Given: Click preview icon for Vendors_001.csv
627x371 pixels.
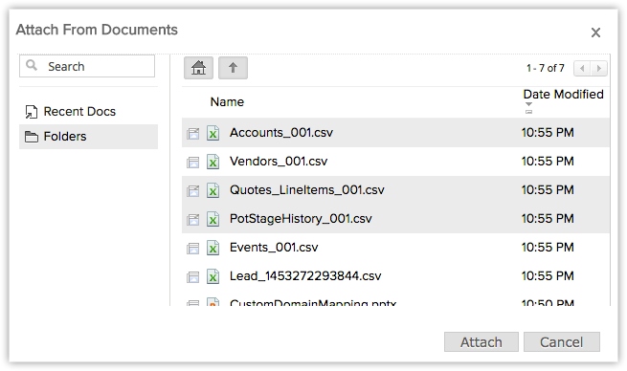Looking at the screenshot, I should click(x=192, y=162).
